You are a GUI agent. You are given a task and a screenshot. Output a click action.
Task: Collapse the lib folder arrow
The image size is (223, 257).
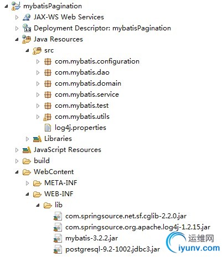[x=38, y=205]
